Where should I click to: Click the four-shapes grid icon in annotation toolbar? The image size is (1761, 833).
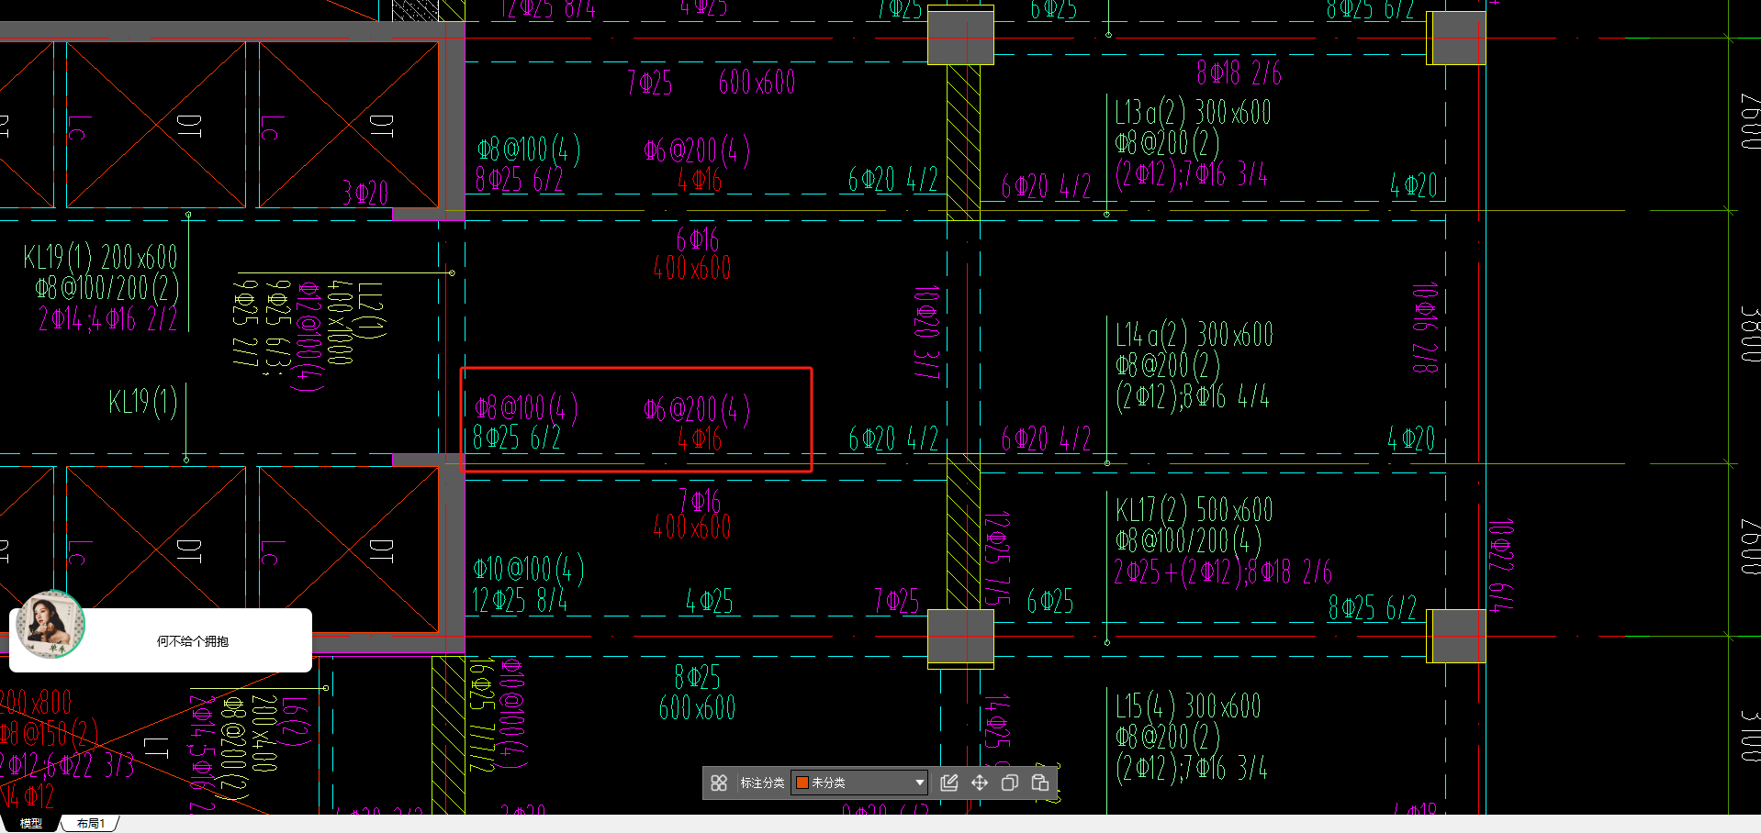[719, 783]
